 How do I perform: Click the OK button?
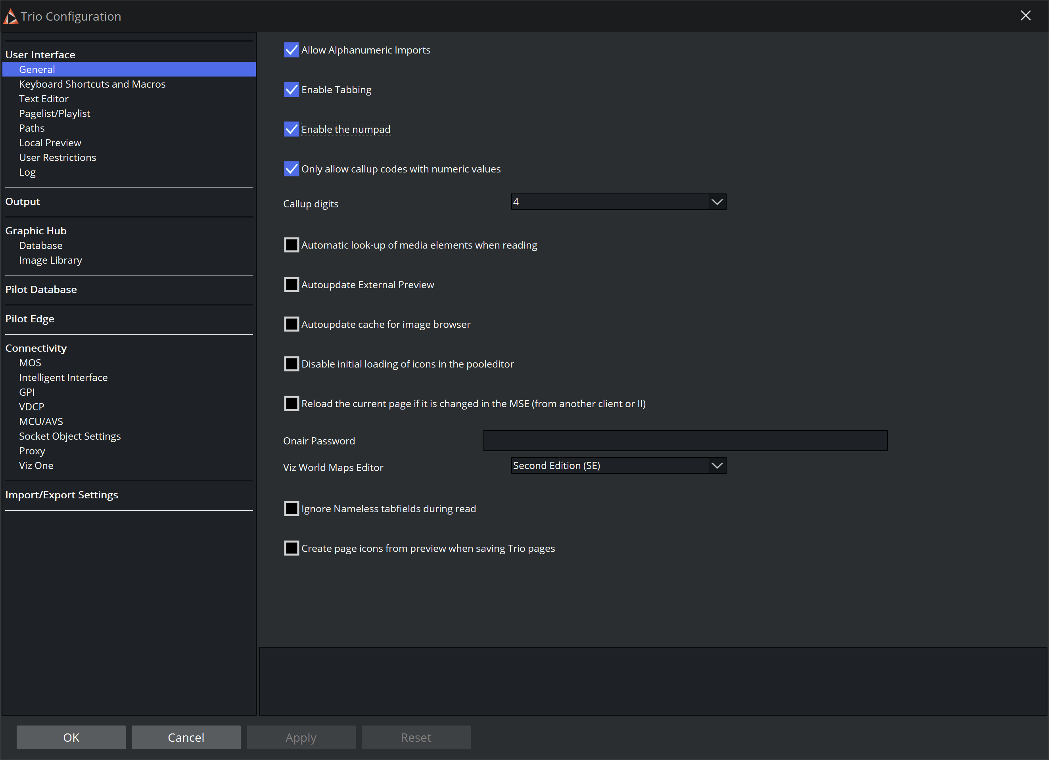tap(71, 737)
